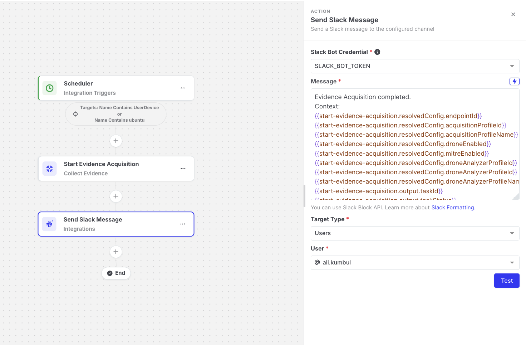This screenshot has height=345, width=526.
Task: Open the Start Evidence Acquisition options menu
Action: coord(183,169)
